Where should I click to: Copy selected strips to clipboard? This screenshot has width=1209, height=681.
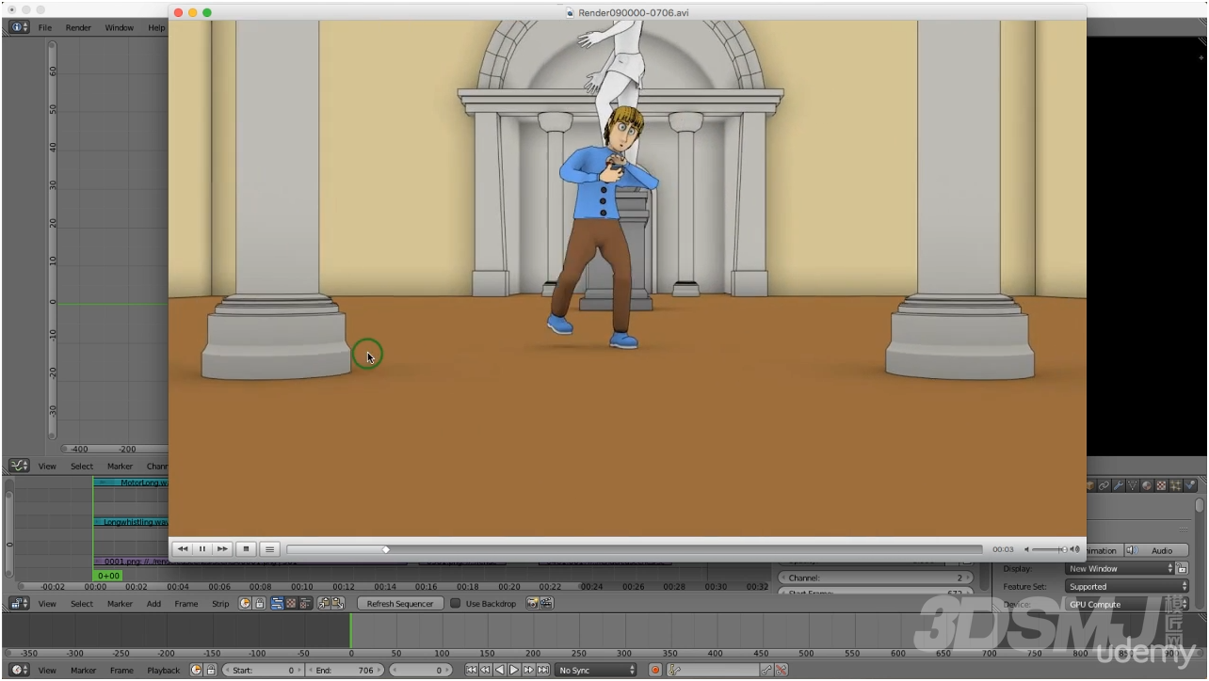[x=324, y=603]
